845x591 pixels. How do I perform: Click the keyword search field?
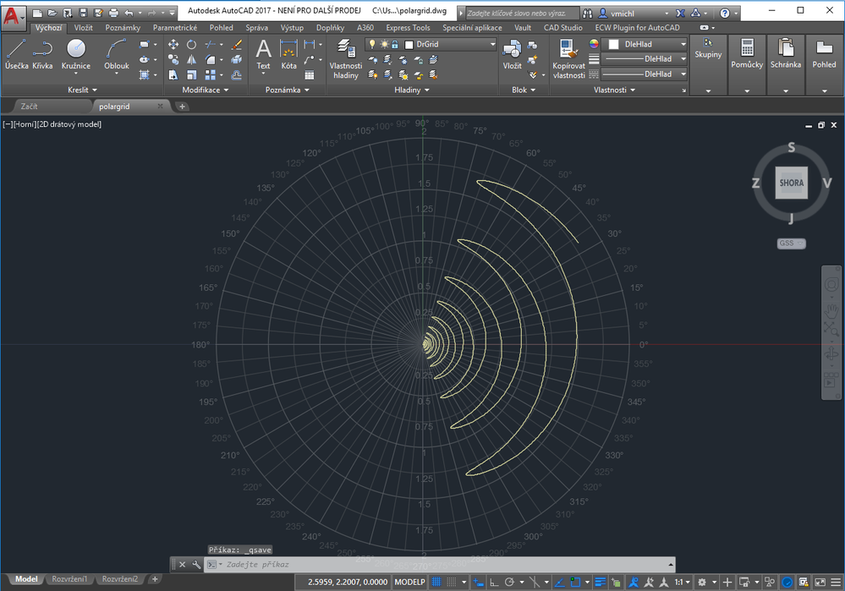[x=523, y=13]
